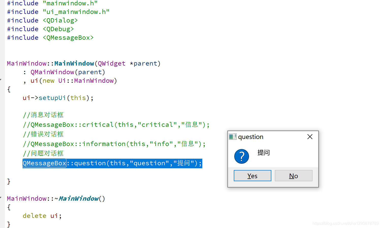Click the //问题对话框 comment
This screenshot has width=381, height=228.
43,153
